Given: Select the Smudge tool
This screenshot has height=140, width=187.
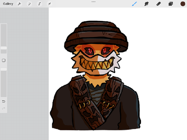Looking at the screenshot, I should 146,4.
